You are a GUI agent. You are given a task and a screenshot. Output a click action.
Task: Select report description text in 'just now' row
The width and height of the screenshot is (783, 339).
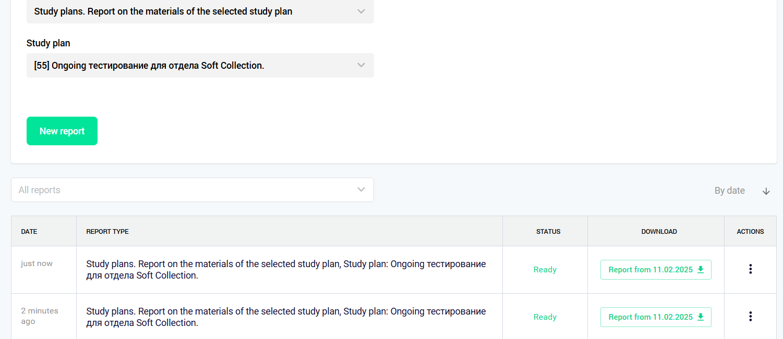(x=286, y=270)
